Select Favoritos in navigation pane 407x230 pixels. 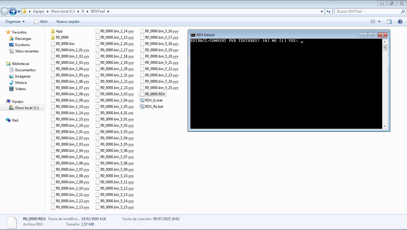(19, 32)
